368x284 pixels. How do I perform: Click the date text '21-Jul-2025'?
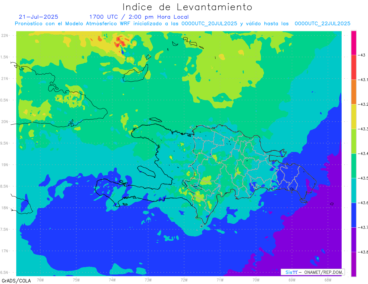coord(38,17)
